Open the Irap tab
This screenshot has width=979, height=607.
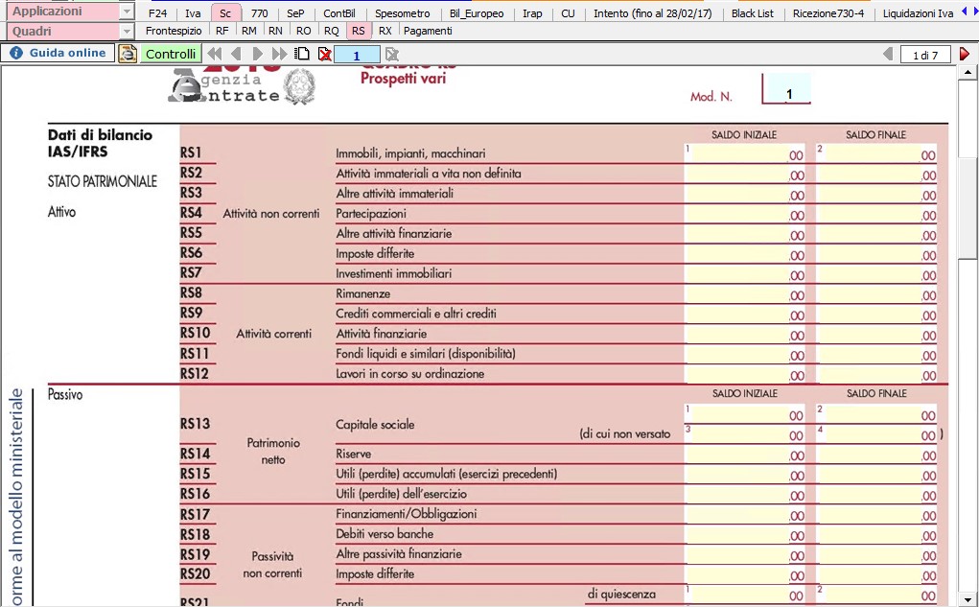click(532, 13)
